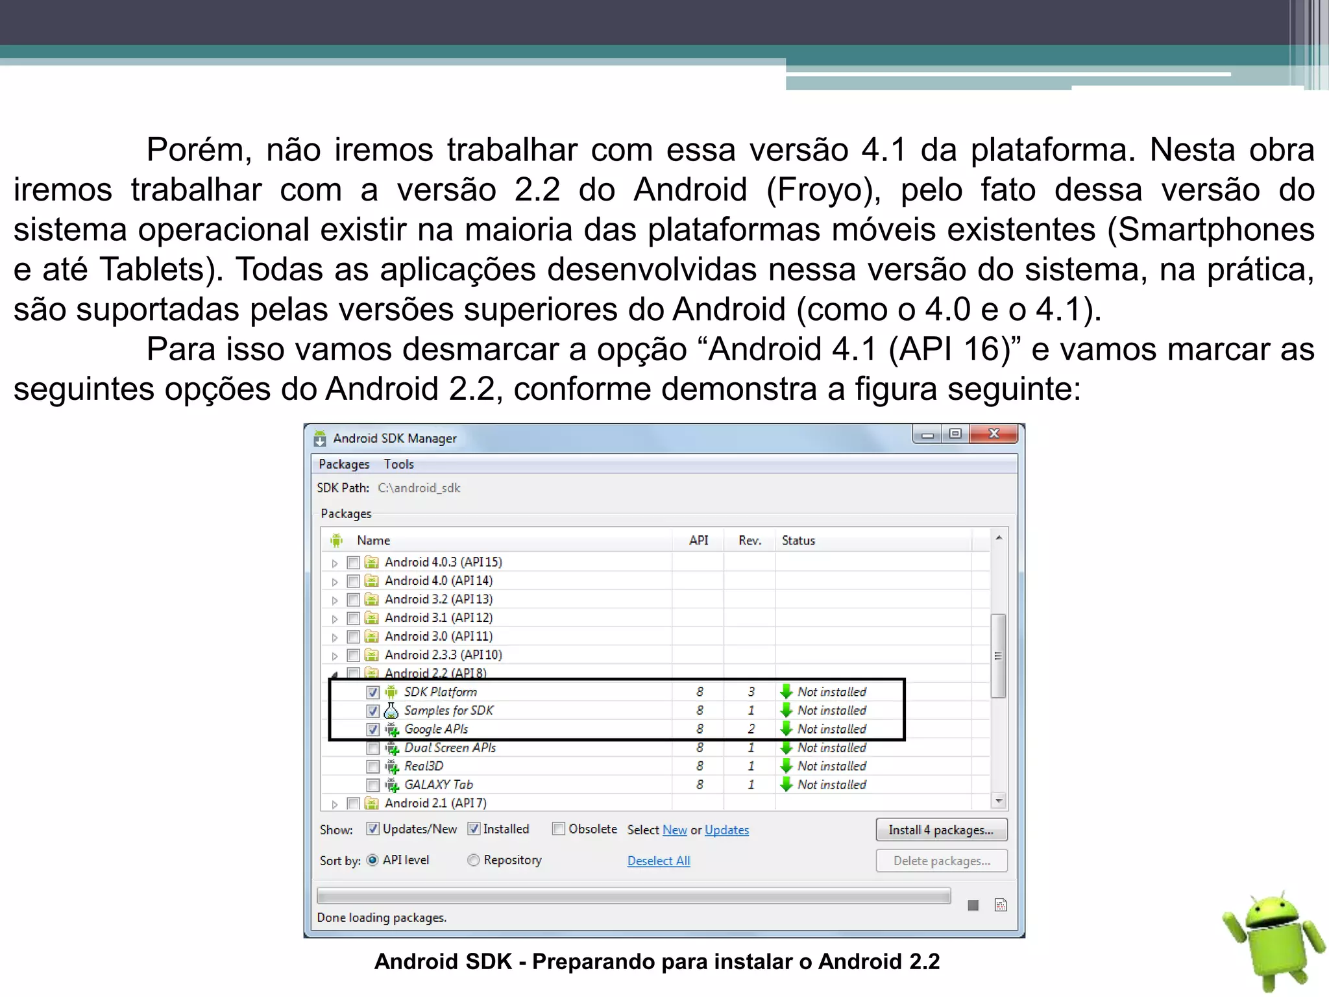This screenshot has width=1329, height=997.
Task: Click the Samples for SDK flask icon
Action: (x=391, y=711)
